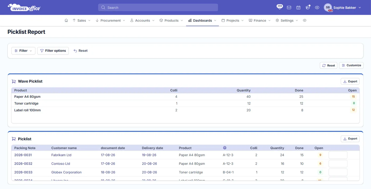Click the open badge 0 for Toner cartridge
The height and width of the screenshot is (189, 371).
[354, 103]
